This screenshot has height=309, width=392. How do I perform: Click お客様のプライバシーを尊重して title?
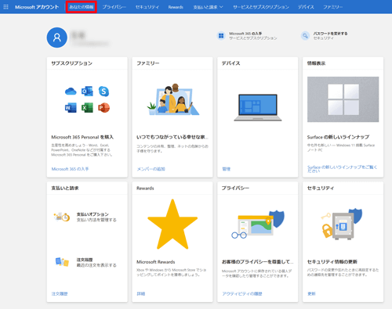[258, 262]
